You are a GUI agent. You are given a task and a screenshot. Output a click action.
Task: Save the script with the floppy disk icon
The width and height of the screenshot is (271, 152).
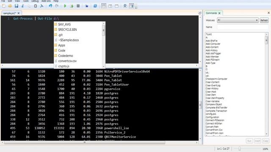pyautogui.click(x=17, y=6)
